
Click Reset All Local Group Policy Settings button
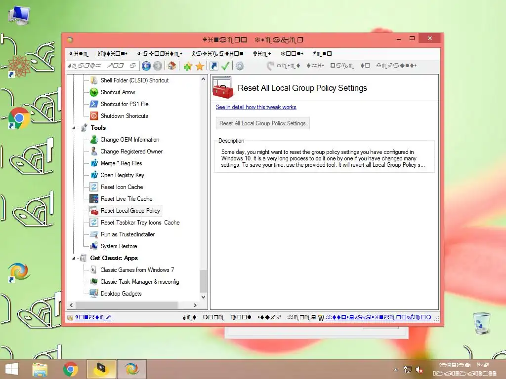pyautogui.click(x=262, y=123)
